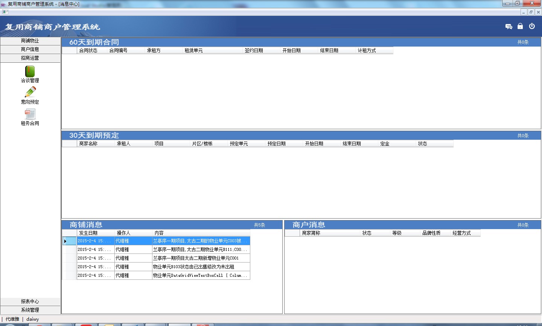Image resolution: width=542 pixels, height=326 pixels.
Task: Click 状态 header in 商户消息
Action: [375, 233]
